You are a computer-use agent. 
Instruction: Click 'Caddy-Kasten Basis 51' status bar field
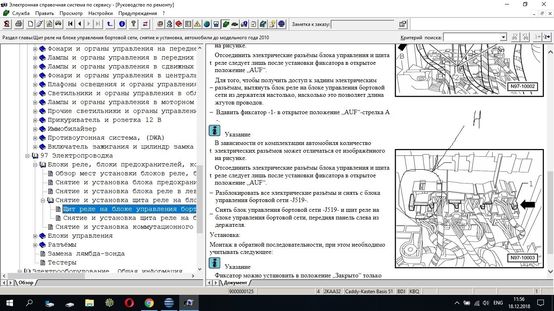click(369, 292)
